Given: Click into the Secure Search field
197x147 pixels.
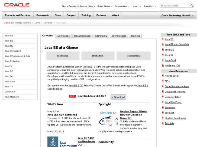Looking at the screenshot, I should (x=176, y=6).
